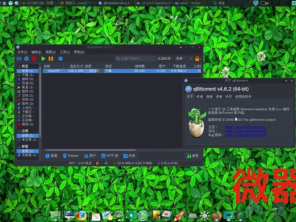Viewport: 296px width, 222px height.
Task: Open the 主页 homepage link
Action: coord(245,127)
